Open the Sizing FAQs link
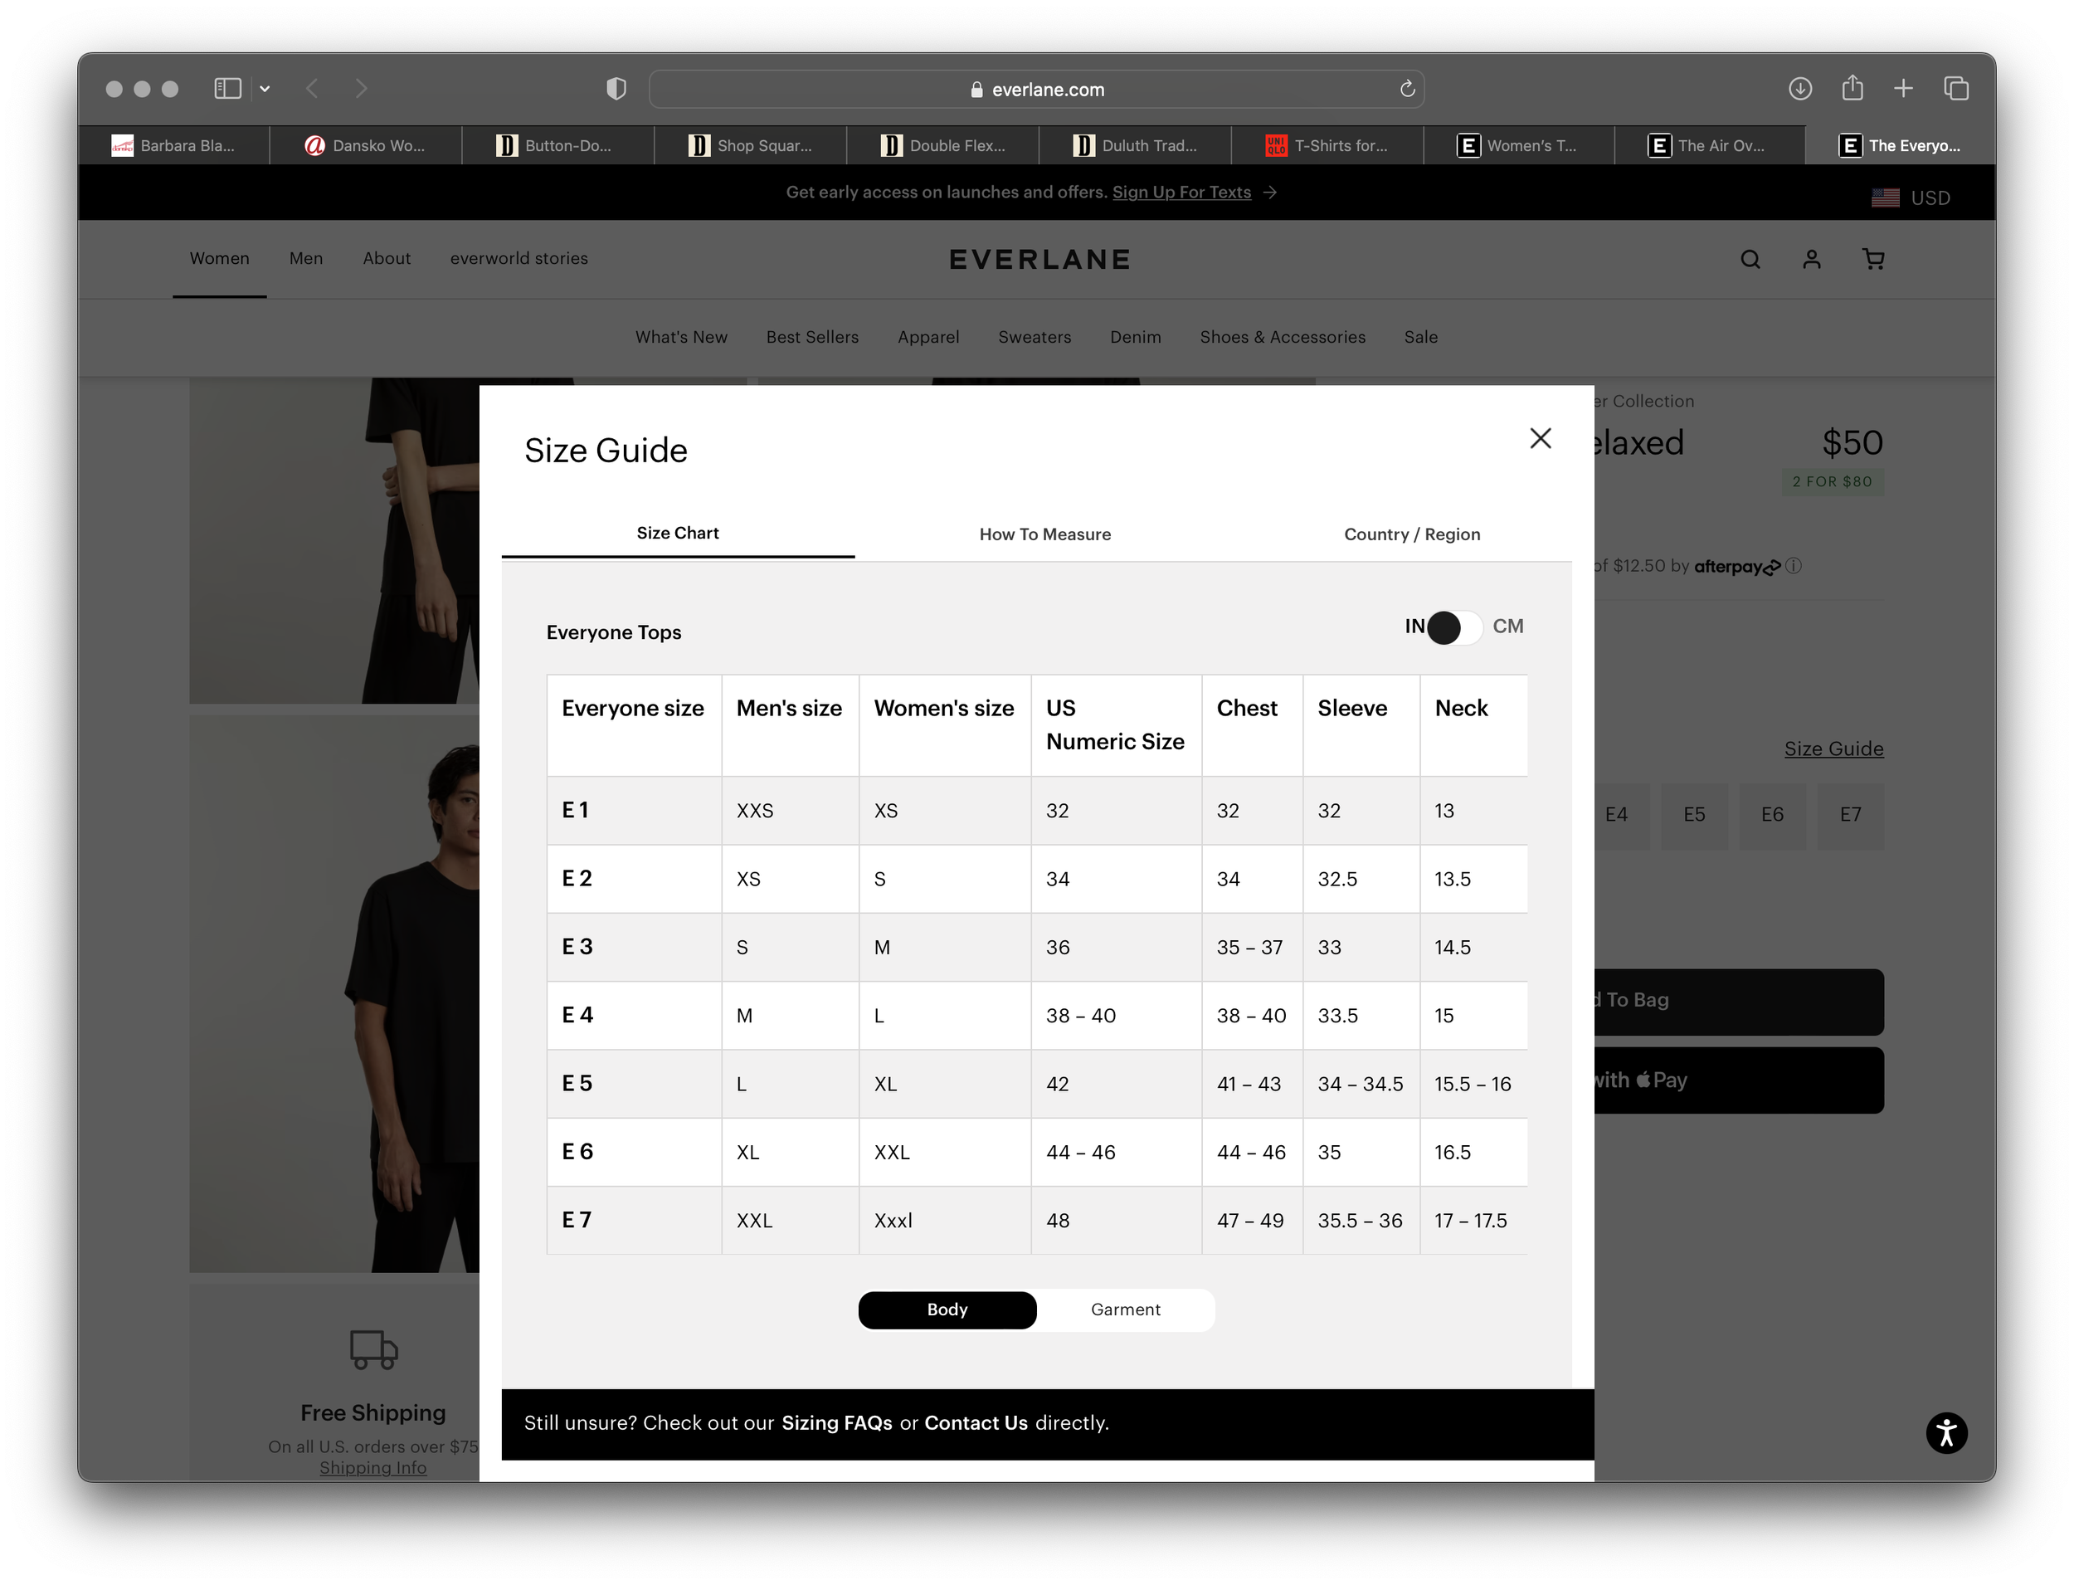2074x1585 pixels. click(835, 1422)
